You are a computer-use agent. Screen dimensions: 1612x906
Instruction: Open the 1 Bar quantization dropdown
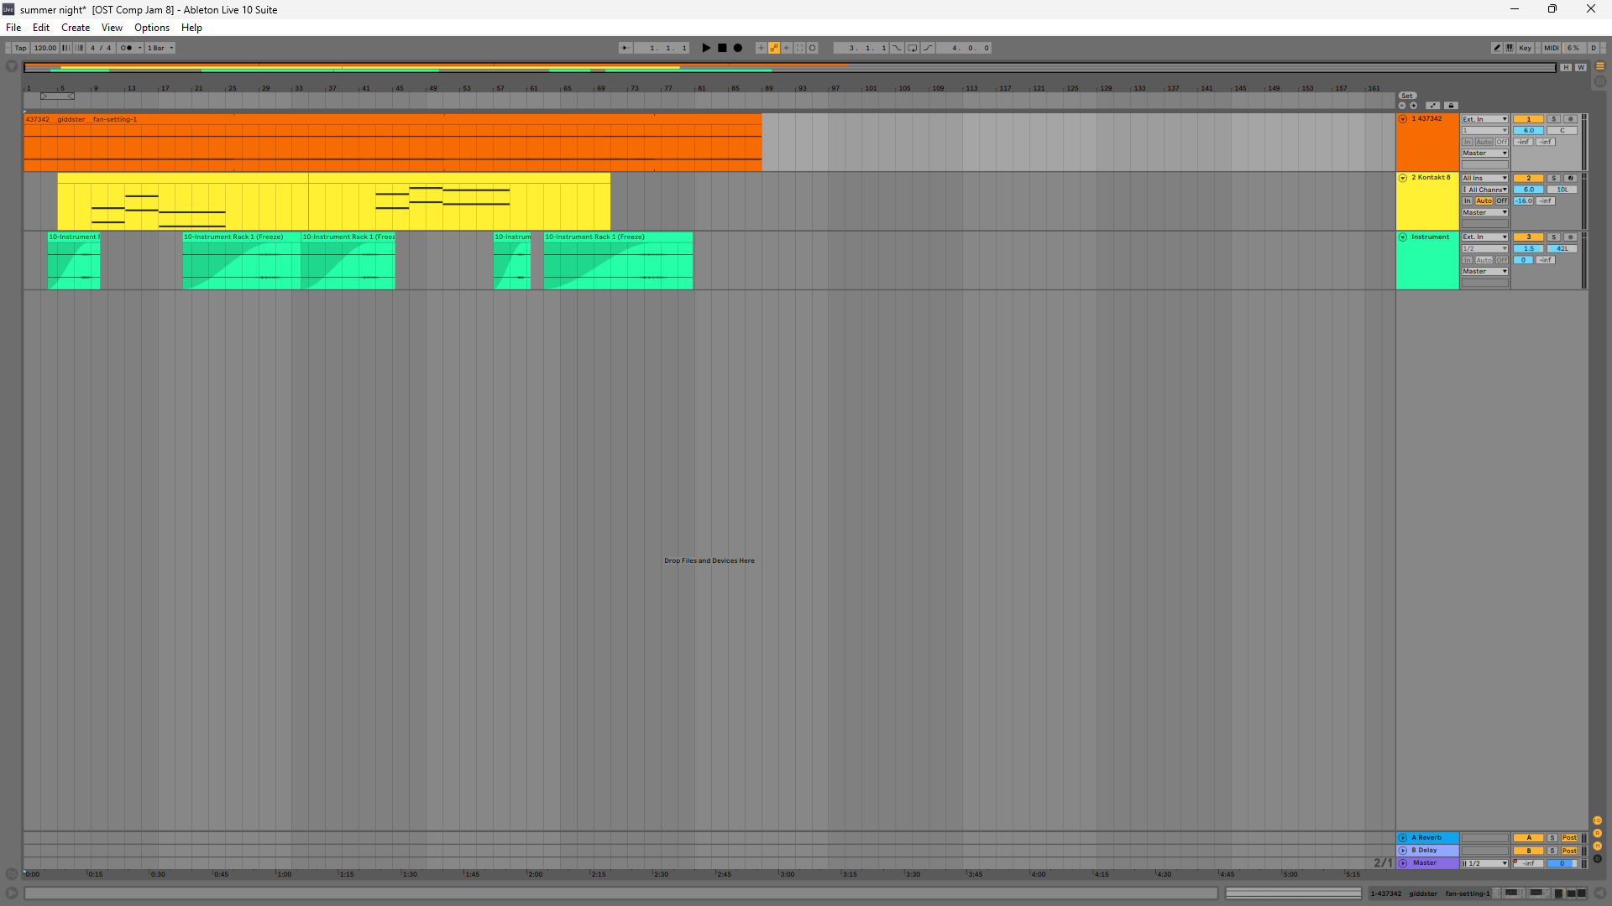(160, 48)
